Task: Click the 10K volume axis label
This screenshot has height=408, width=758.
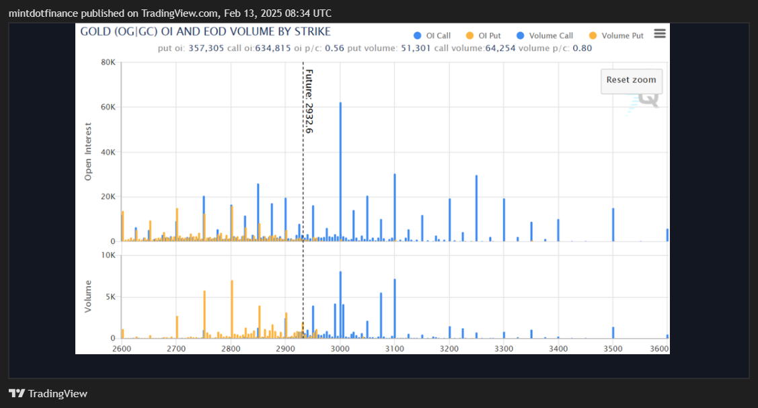Action: coord(108,255)
